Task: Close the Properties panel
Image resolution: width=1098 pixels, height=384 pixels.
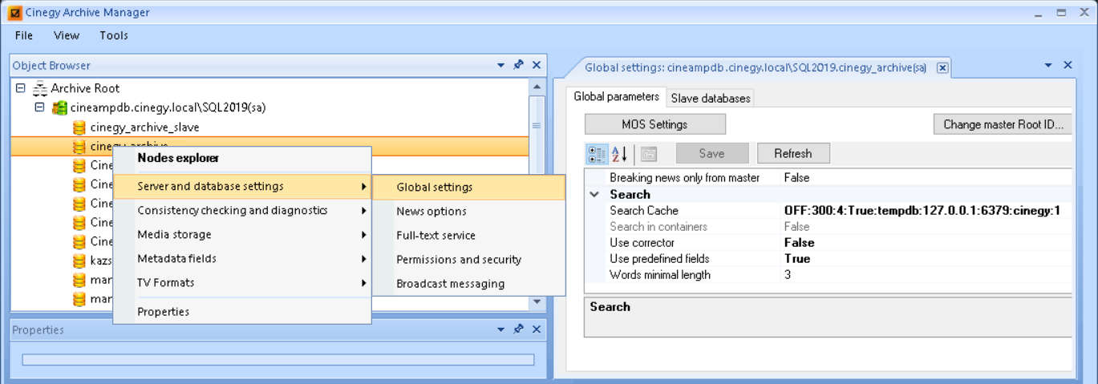Action: 537,329
